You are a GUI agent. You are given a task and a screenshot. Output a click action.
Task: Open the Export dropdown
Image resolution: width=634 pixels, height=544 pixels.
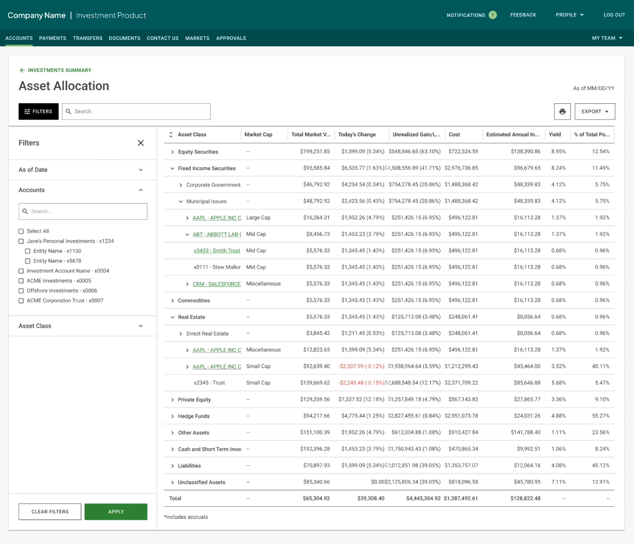595,111
